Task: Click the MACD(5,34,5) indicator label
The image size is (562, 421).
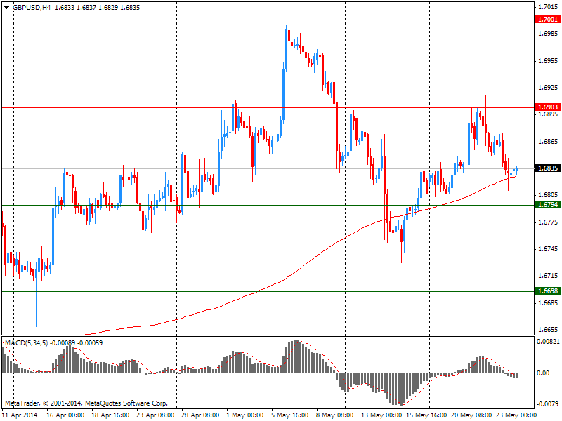Action: pos(26,343)
